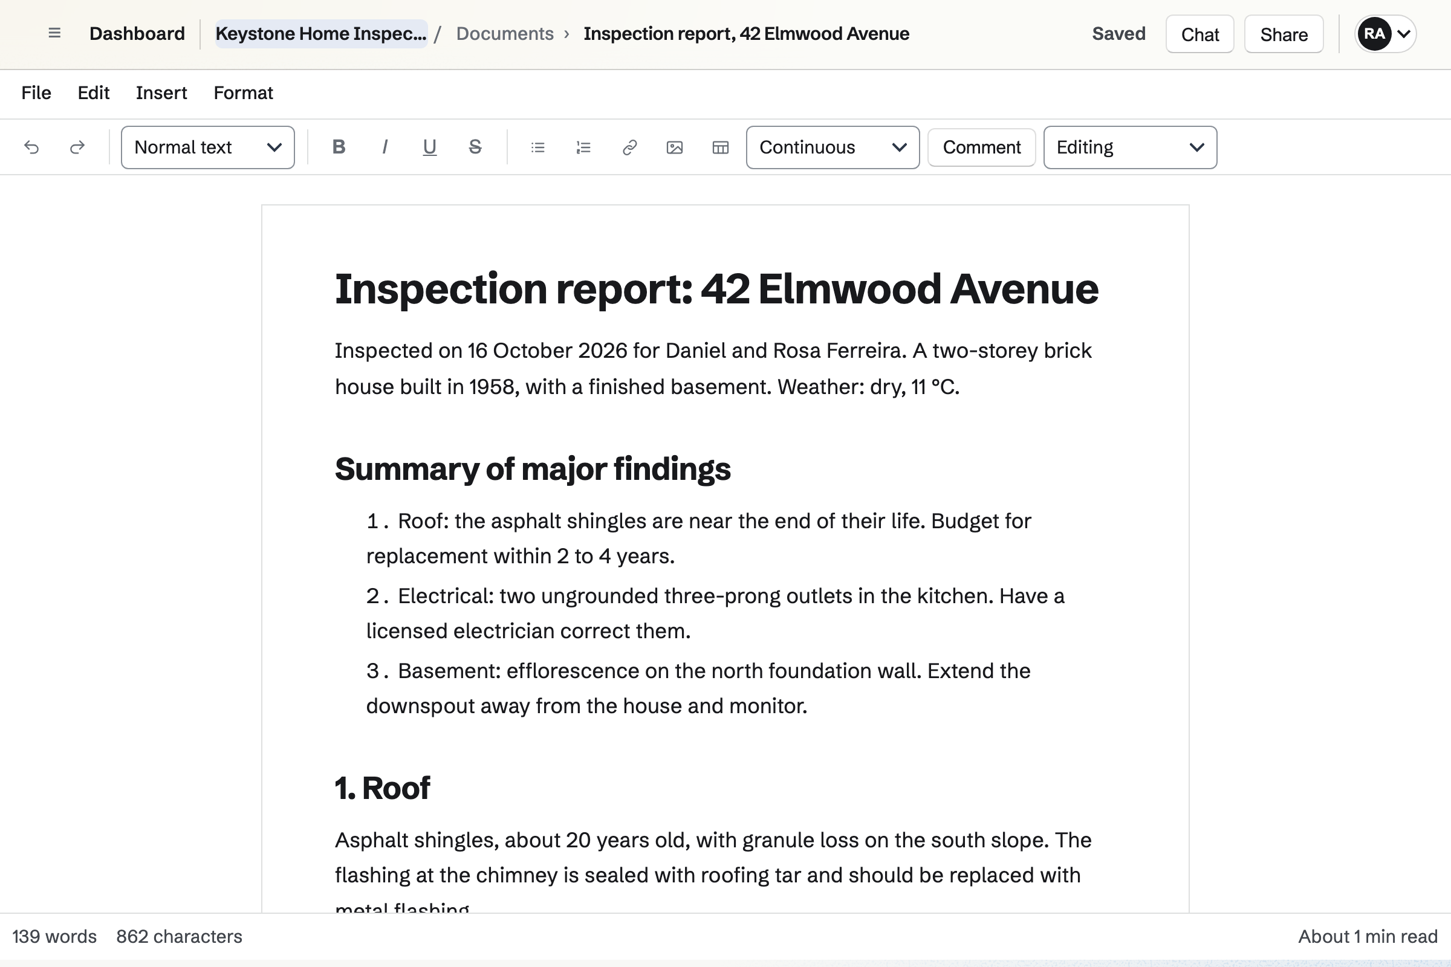Click the 'About 1 min read' status
This screenshot has height=967, width=1451.
[1368, 936]
